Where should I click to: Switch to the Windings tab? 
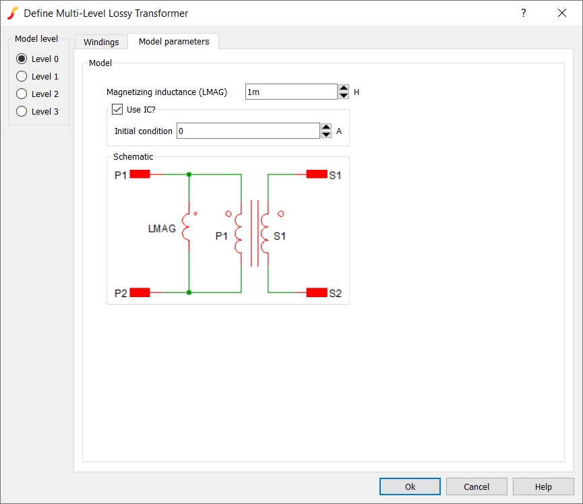pos(101,42)
